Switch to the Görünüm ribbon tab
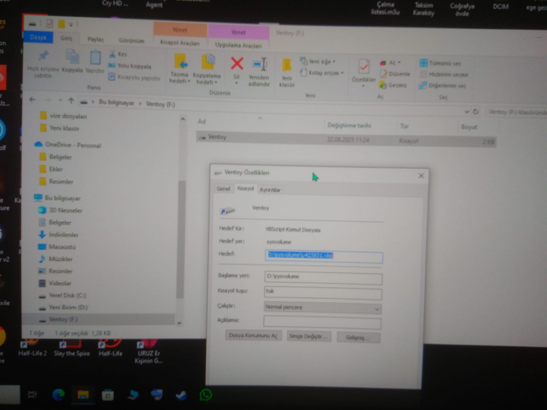Viewport: 547px width, 410px height. 131,41
